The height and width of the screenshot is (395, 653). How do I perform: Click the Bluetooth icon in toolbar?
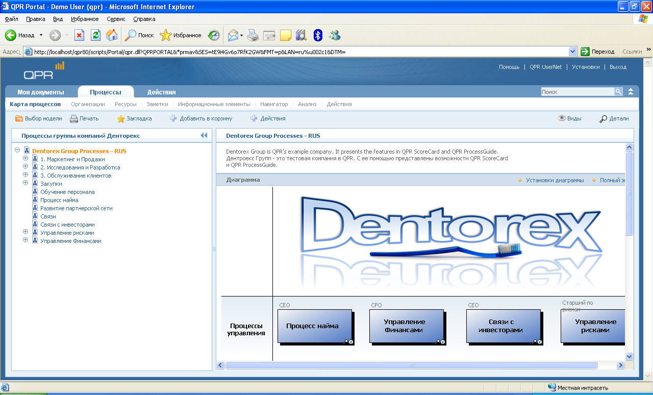point(318,35)
